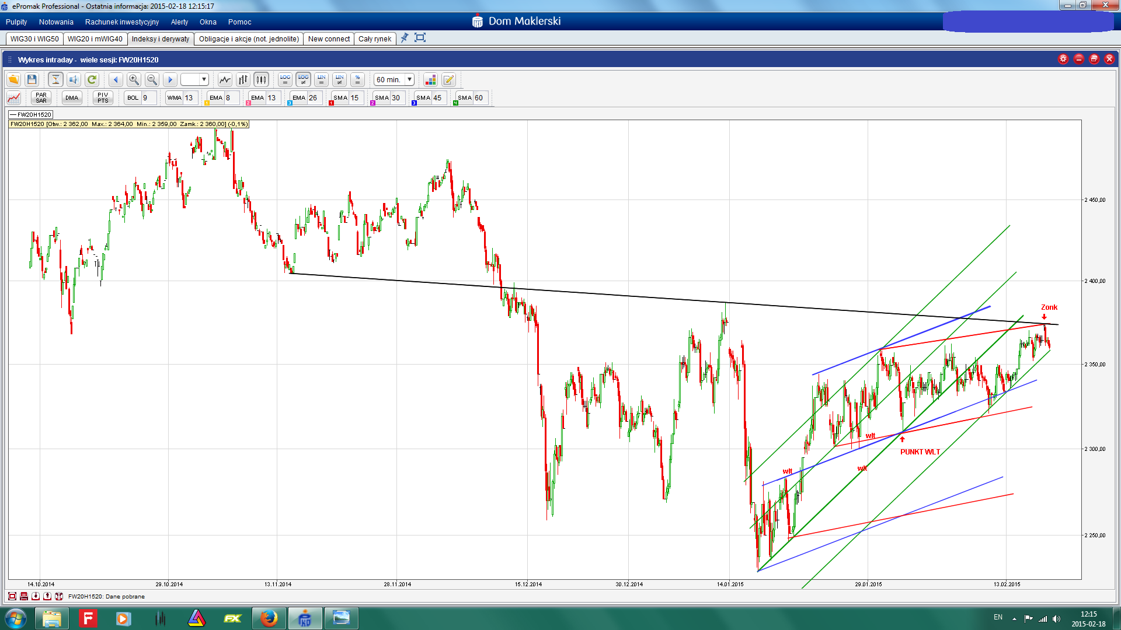Zoom out using the magnifier minus icon
Viewport: 1121px width, 630px height.
point(152,80)
